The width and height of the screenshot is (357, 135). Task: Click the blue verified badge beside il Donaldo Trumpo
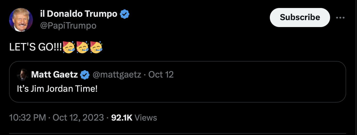(125, 14)
